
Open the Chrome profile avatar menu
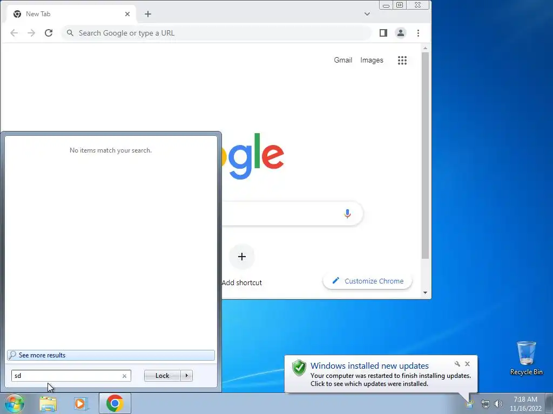pos(401,33)
